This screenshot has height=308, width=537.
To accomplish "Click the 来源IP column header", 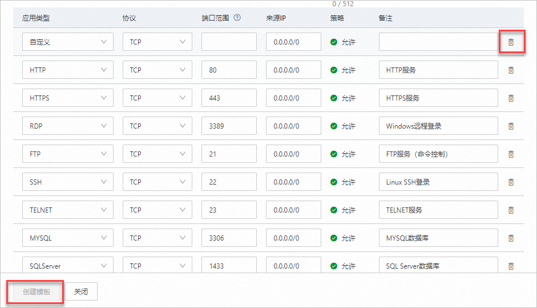I will [276, 18].
